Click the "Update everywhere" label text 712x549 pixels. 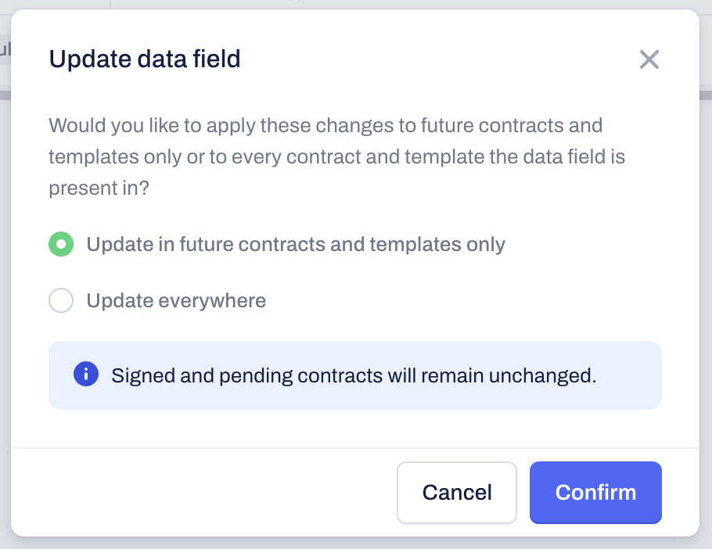pos(176,300)
